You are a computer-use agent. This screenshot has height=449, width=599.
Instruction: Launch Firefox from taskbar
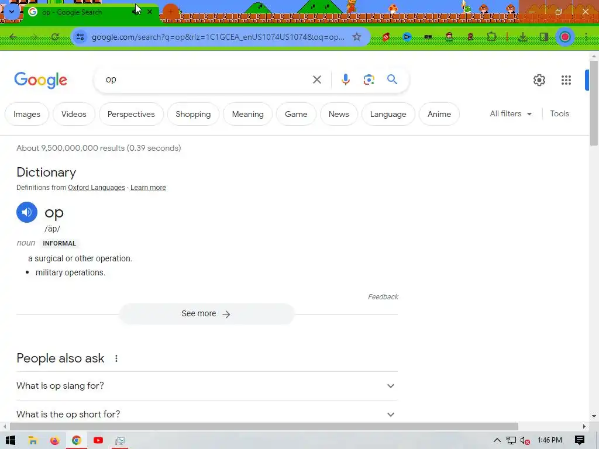(54, 440)
